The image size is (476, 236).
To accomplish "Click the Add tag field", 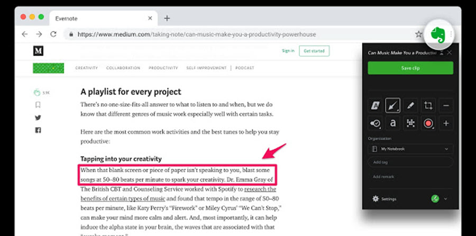I will tap(410, 162).
